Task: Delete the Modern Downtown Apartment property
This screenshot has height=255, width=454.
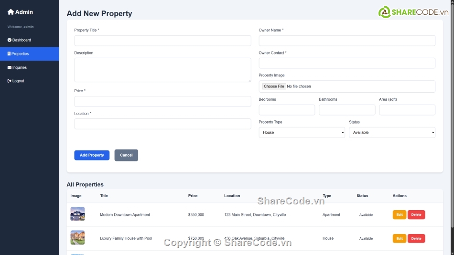Action: tap(416, 215)
